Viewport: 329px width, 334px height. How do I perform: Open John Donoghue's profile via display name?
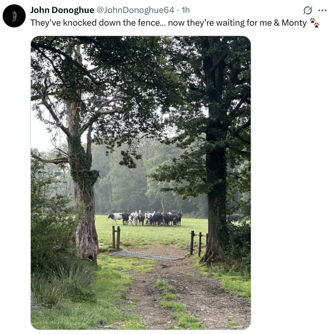click(x=62, y=10)
